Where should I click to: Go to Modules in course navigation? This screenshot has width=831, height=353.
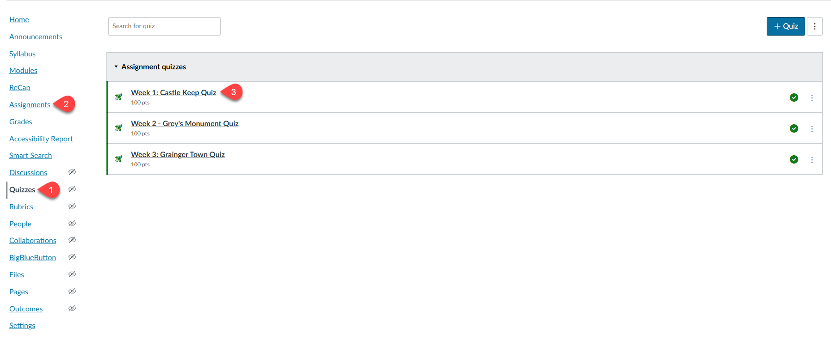click(x=23, y=71)
